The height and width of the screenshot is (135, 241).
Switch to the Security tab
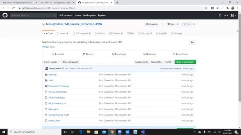point(145,33)
